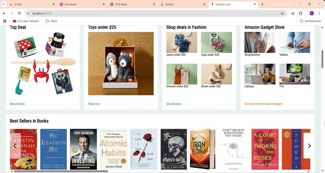Viewport: 325px width, 173px height.
Task: Open the Marin bookmarks folder
Action: coord(52,21)
